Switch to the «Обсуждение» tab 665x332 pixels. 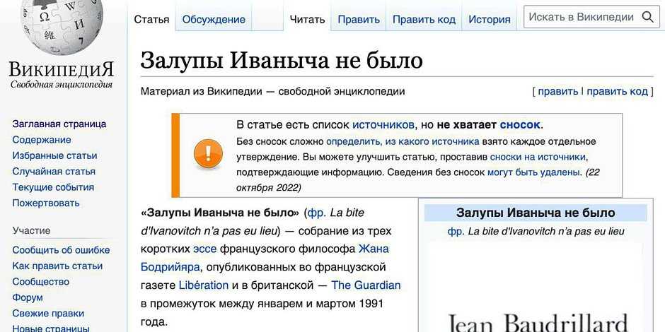tap(214, 19)
